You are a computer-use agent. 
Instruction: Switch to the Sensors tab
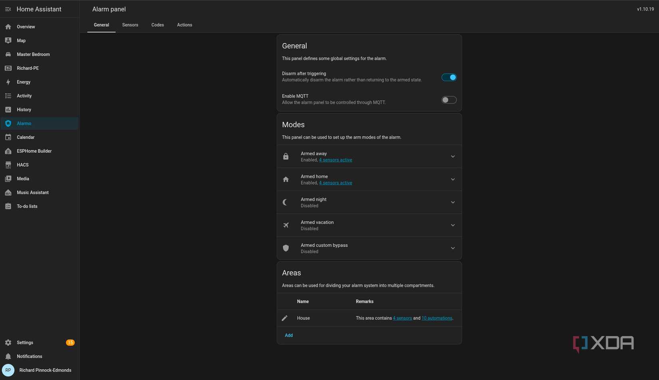coord(130,25)
